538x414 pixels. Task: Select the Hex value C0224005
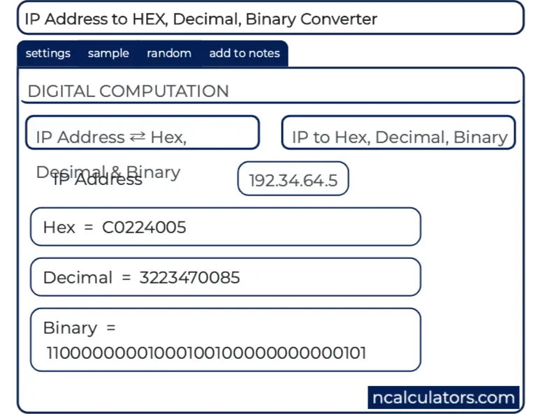point(144,227)
